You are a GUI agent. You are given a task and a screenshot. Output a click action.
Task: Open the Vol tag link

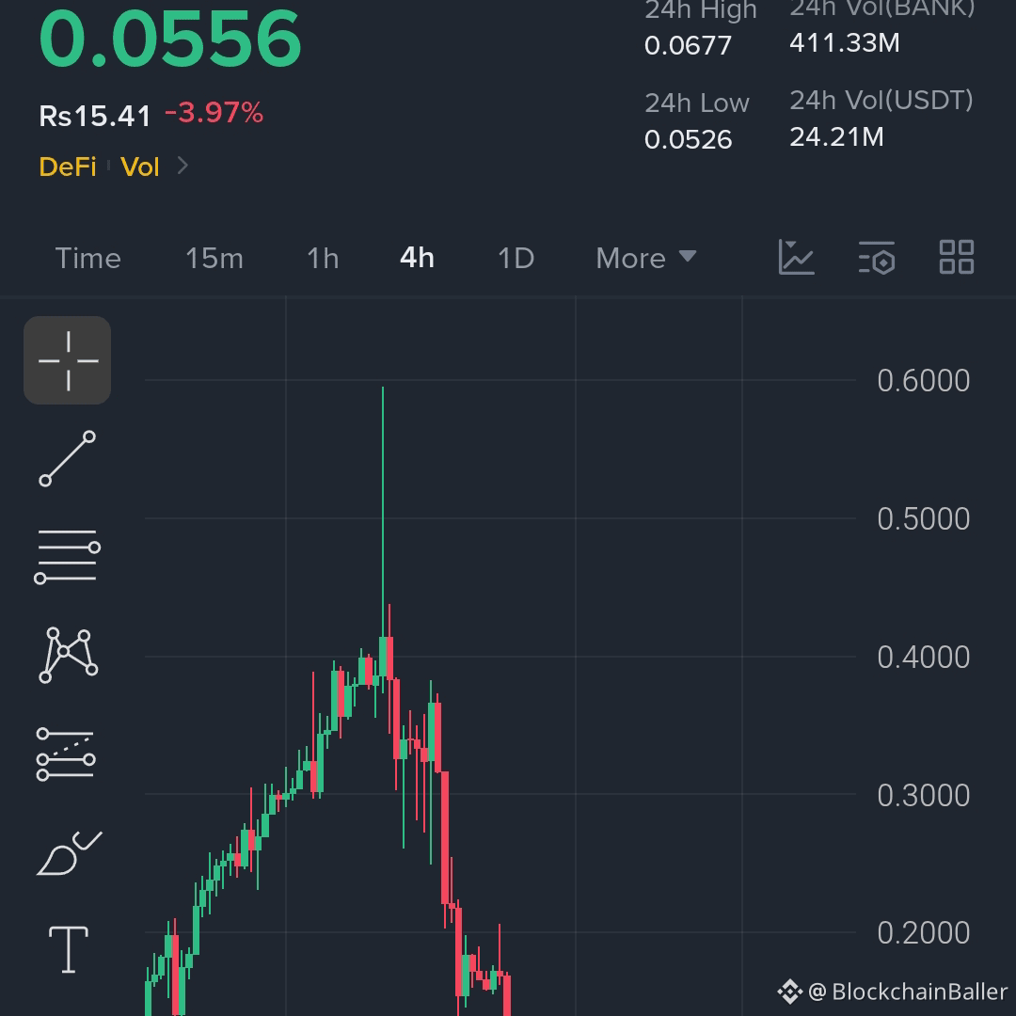(140, 167)
